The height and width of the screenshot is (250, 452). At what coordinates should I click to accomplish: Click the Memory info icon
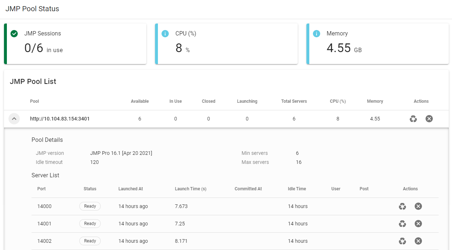point(317,34)
